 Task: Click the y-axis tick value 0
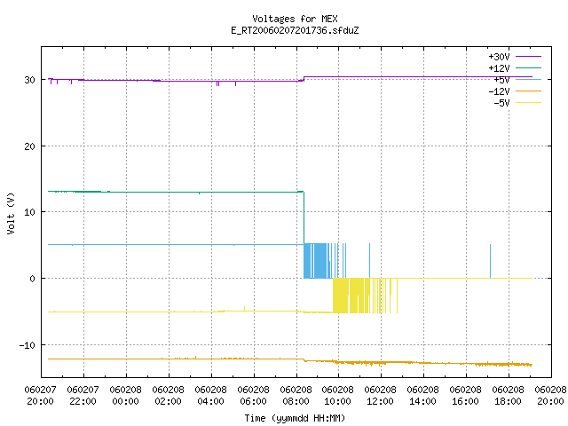point(33,279)
